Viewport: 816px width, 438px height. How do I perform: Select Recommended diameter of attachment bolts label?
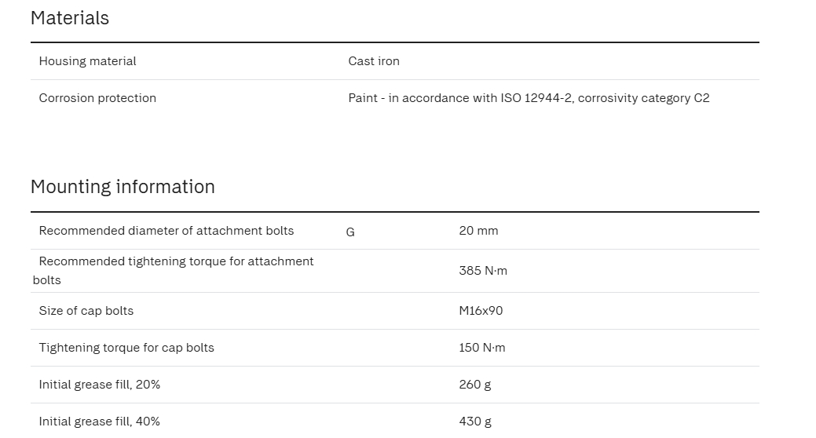[x=166, y=231]
